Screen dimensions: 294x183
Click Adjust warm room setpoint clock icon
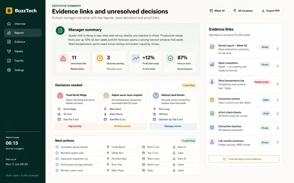coord(106,96)
